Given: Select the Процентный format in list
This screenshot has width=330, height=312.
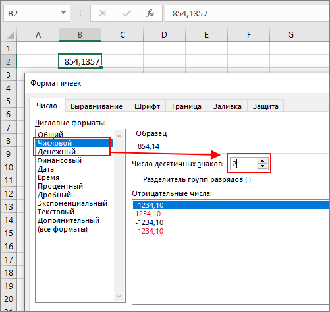Looking at the screenshot, I should (60, 186).
